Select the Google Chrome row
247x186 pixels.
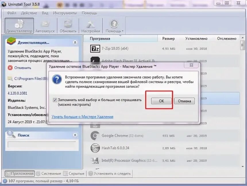[161, 135]
